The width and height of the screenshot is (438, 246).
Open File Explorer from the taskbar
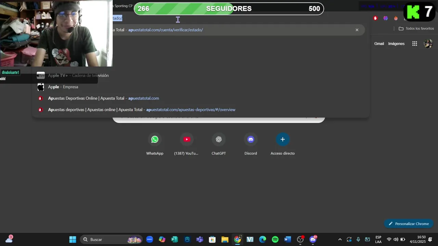click(x=225, y=240)
